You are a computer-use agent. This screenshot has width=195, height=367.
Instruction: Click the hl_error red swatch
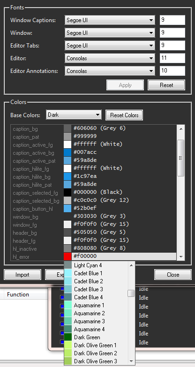coord(67,256)
